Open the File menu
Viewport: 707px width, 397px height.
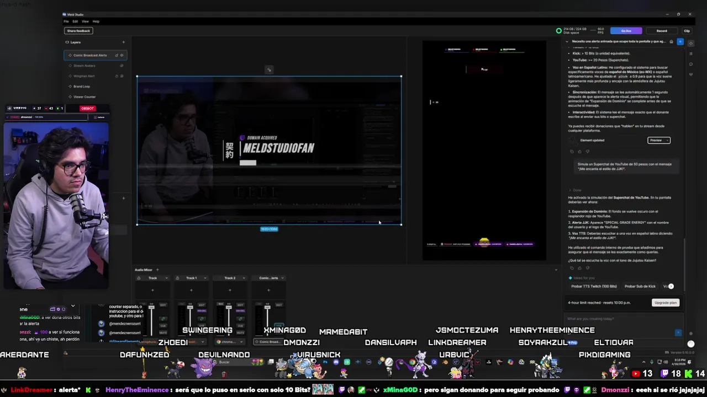[x=66, y=22]
